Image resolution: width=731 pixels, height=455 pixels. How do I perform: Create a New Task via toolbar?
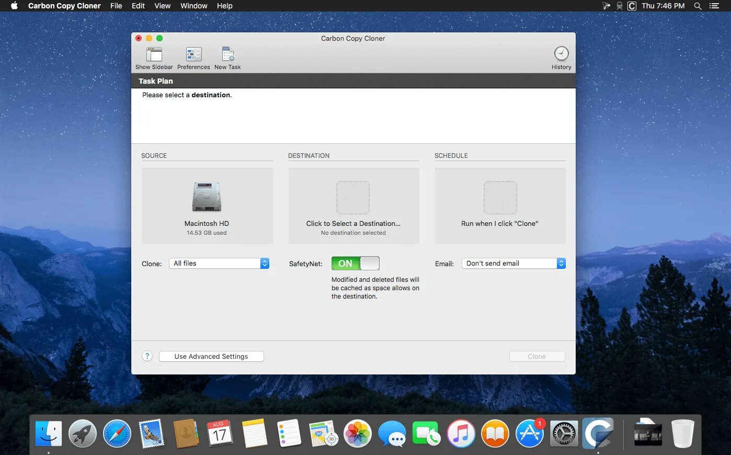click(227, 58)
